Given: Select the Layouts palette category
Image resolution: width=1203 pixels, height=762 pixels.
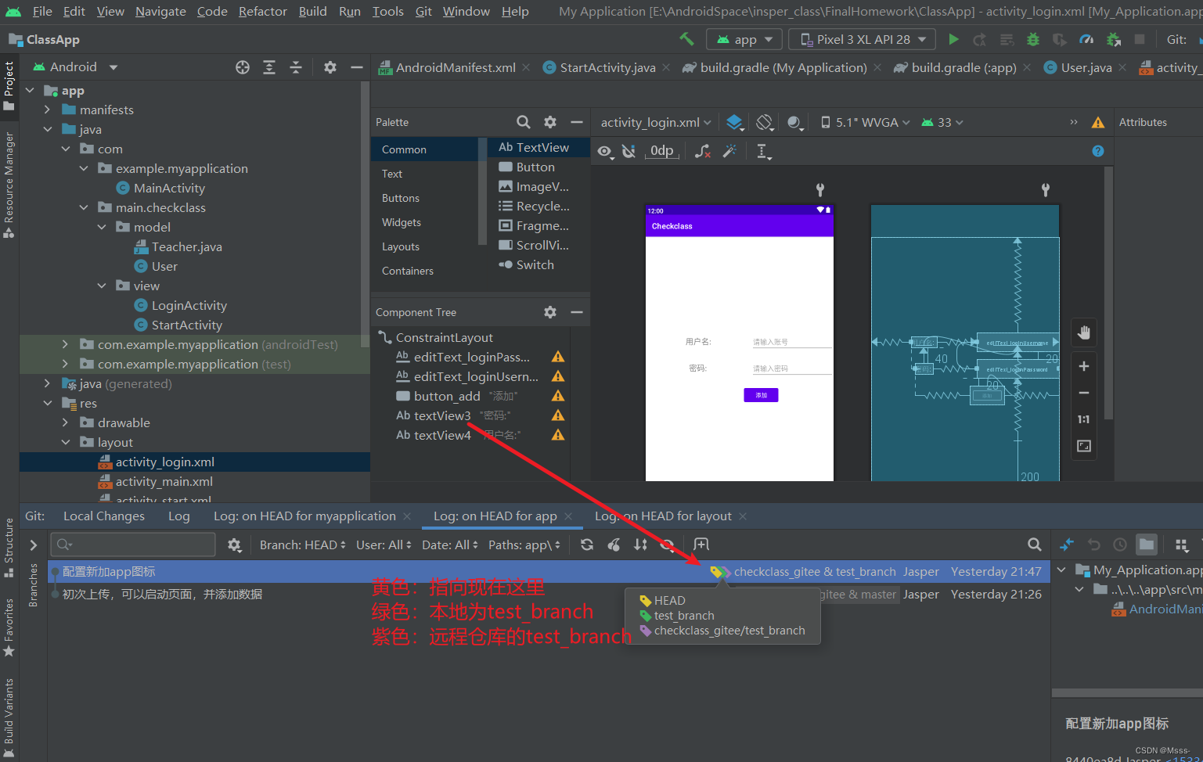Looking at the screenshot, I should (401, 246).
